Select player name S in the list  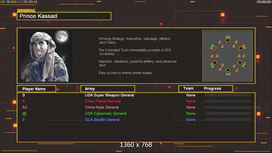(x=24, y=95)
